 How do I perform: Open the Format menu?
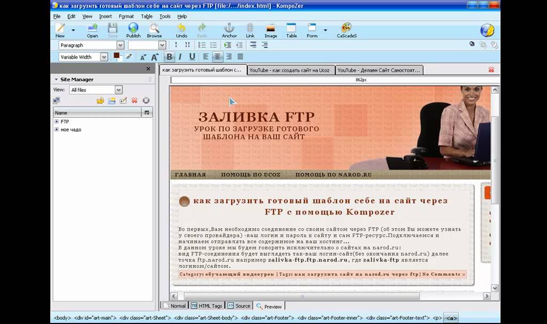(126, 17)
